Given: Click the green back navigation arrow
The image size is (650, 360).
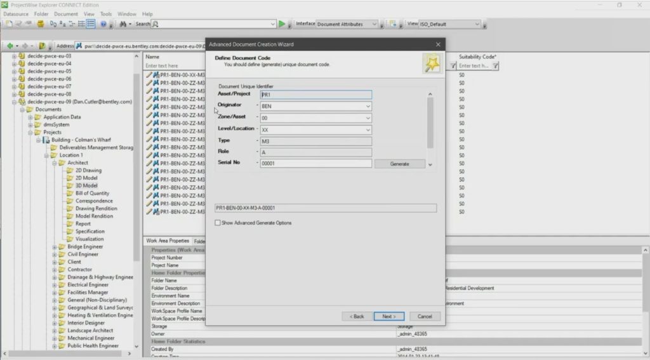Looking at the screenshot, I should [x=10, y=46].
